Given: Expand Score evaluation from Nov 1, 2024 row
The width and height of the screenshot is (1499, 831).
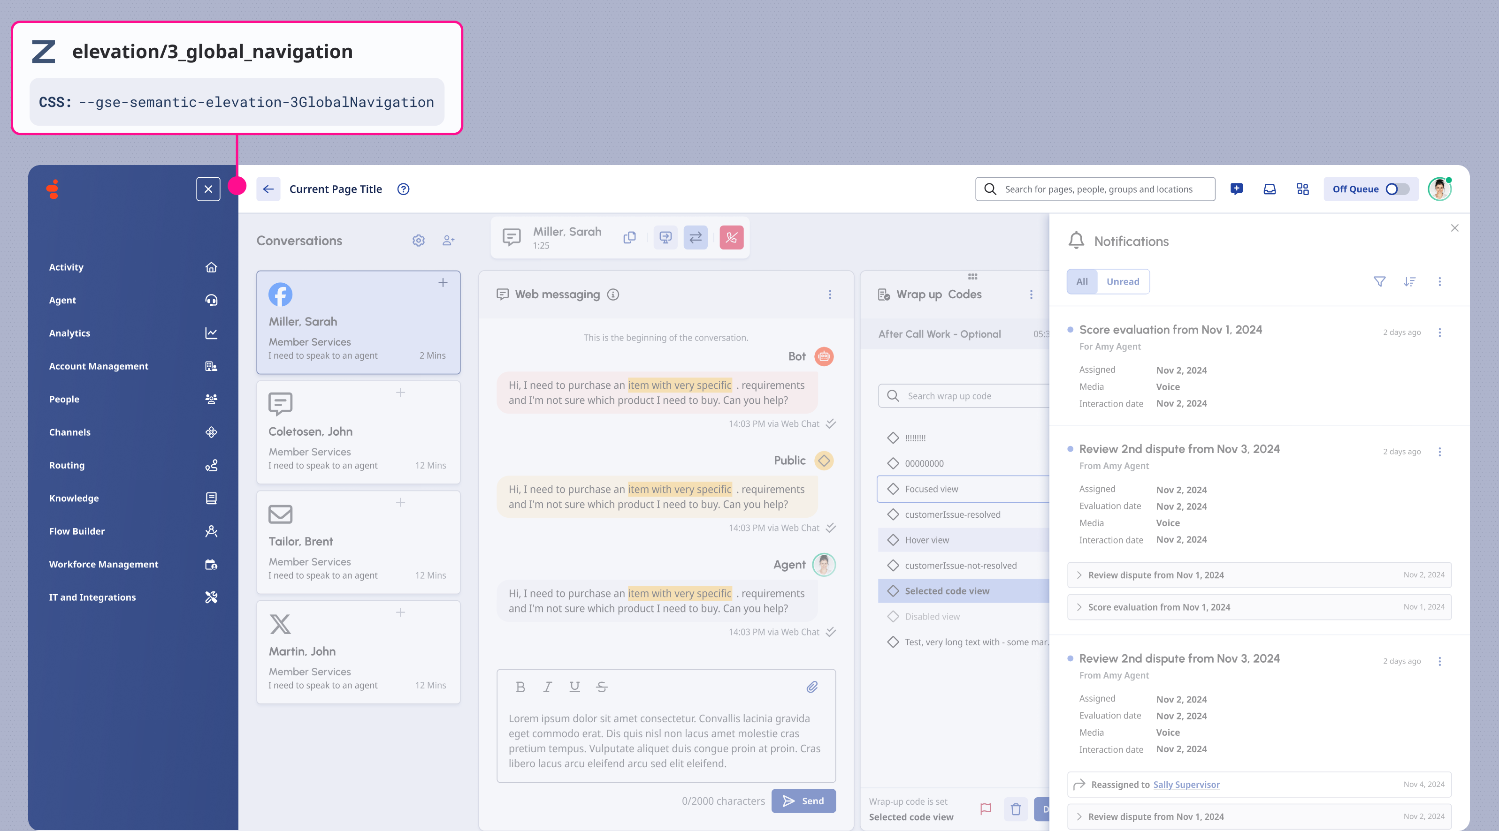Looking at the screenshot, I should (x=1158, y=607).
